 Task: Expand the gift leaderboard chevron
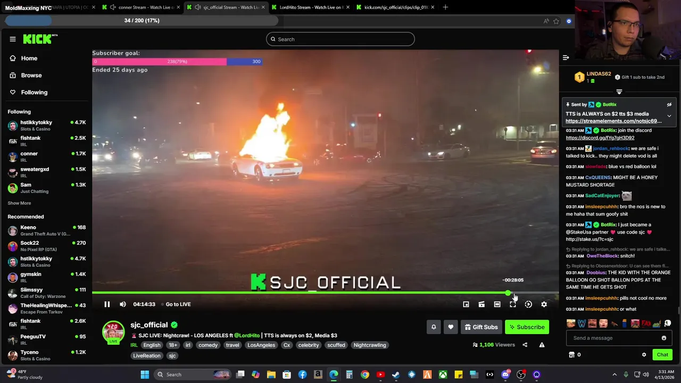tap(619, 92)
